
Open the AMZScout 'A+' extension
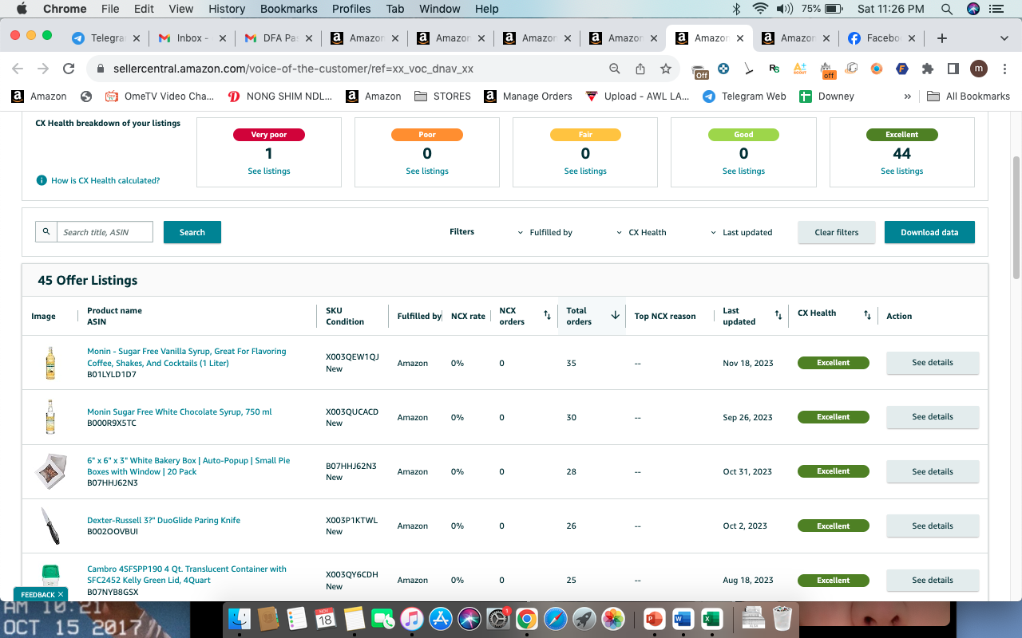tap(800, 69)
